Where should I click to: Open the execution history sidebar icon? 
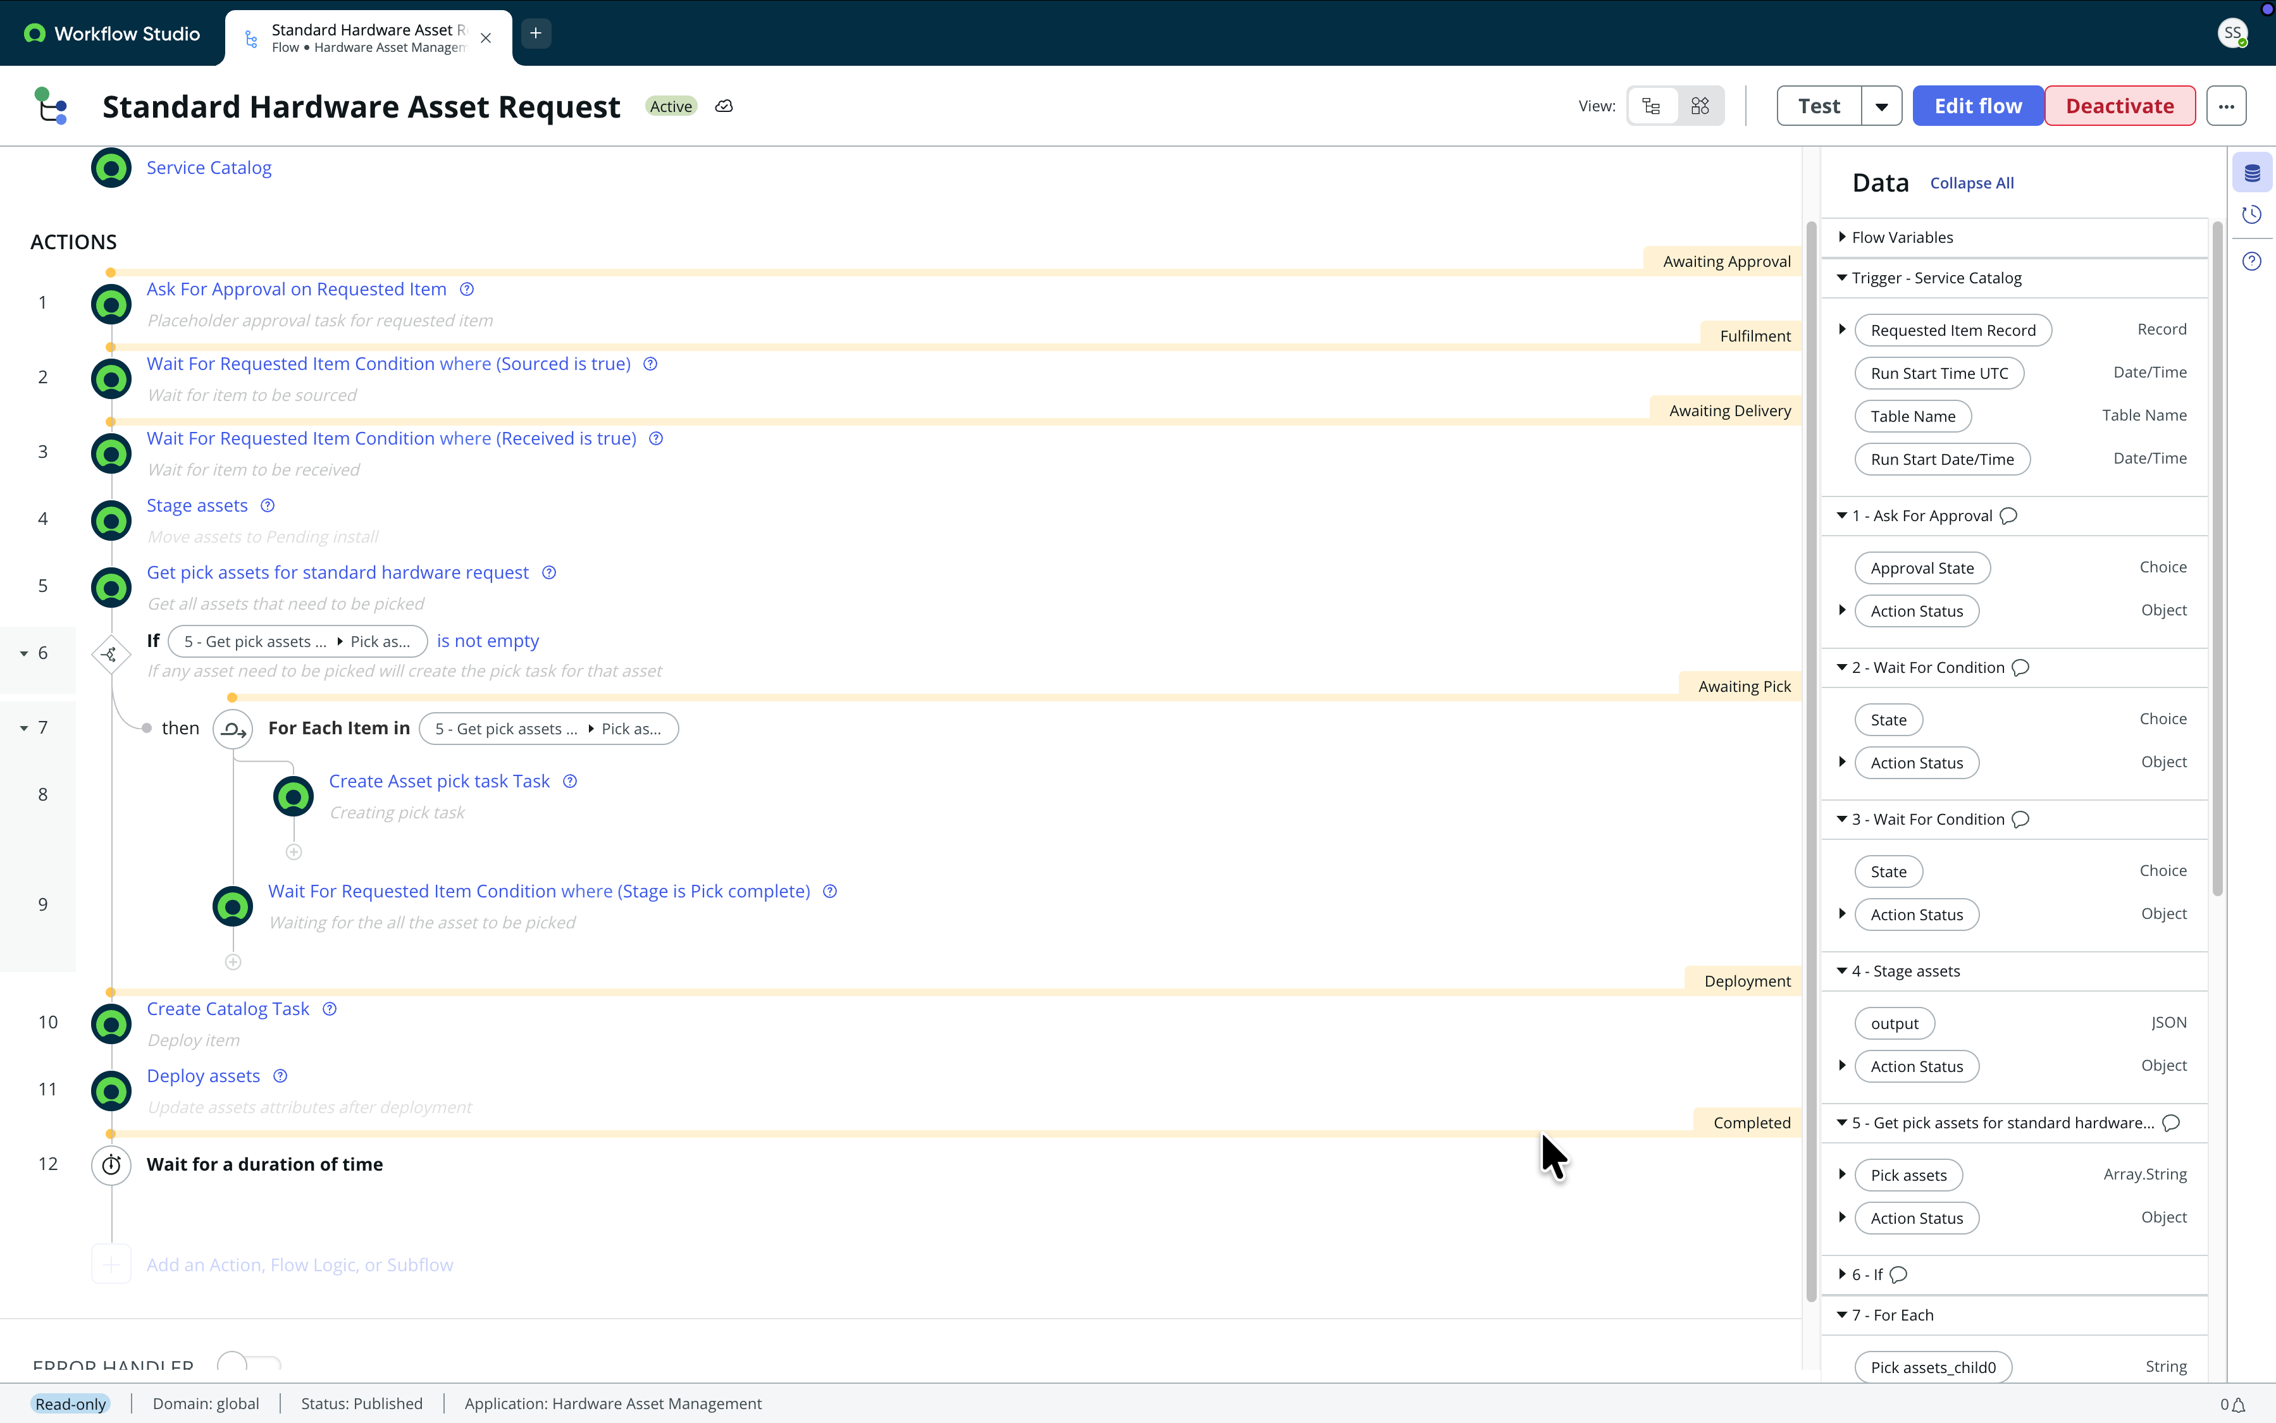coord(2251,214)
